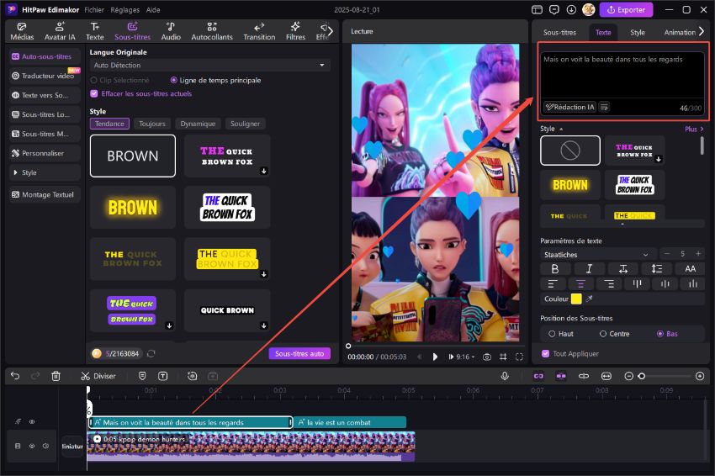715x476 pixels.
Task: Select Bas subtitle position
Action: click(x=659, y=334)
